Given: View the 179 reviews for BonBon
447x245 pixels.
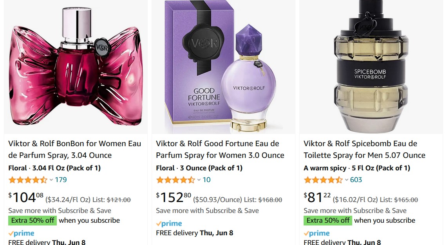Looking at the screenshot, I should point(61,180).
